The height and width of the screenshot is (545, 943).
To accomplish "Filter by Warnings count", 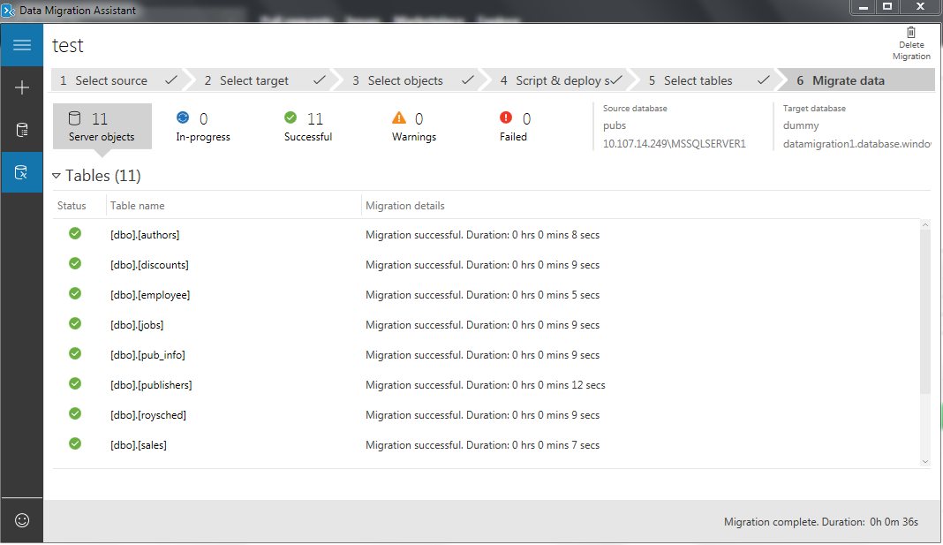I will (x=414, y=126).
